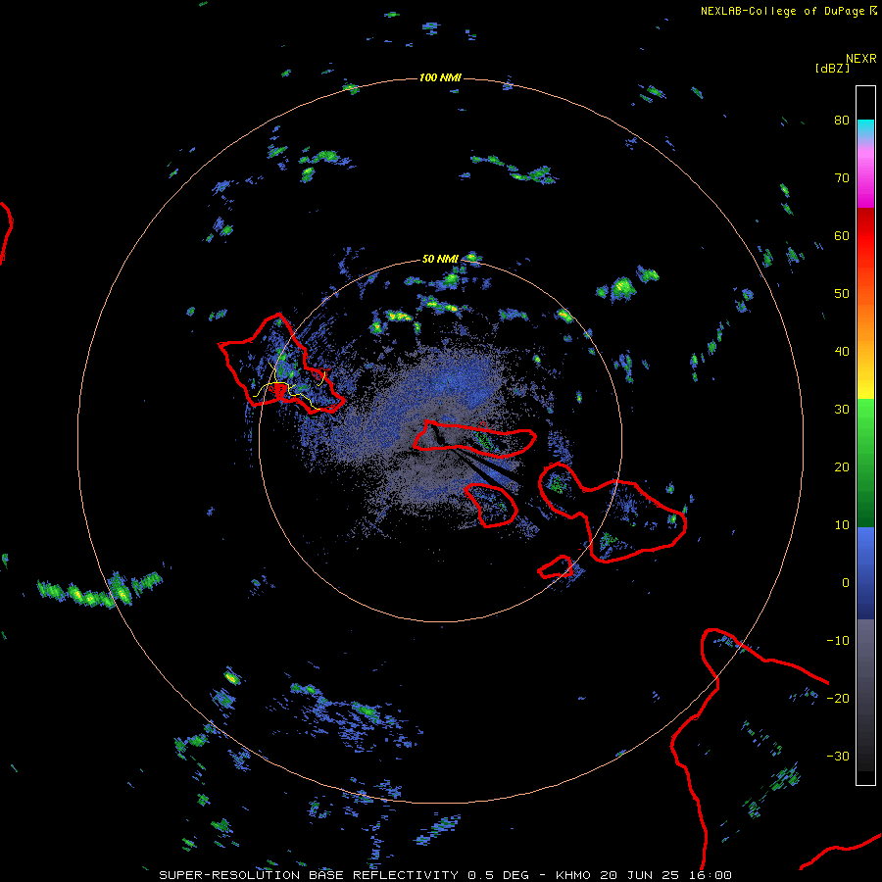Click the -30 value on the dBZ scale

838,757
